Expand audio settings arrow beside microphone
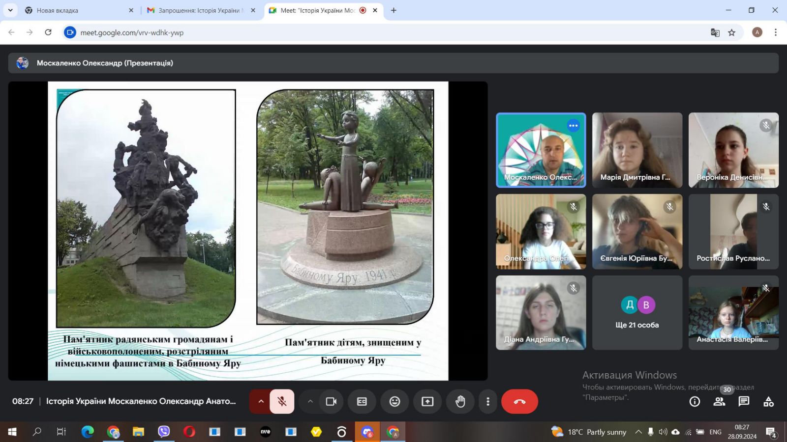The width and height of the screenshot is (787, 442). click(261, 402)
